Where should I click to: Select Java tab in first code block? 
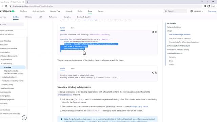(73, 28)
